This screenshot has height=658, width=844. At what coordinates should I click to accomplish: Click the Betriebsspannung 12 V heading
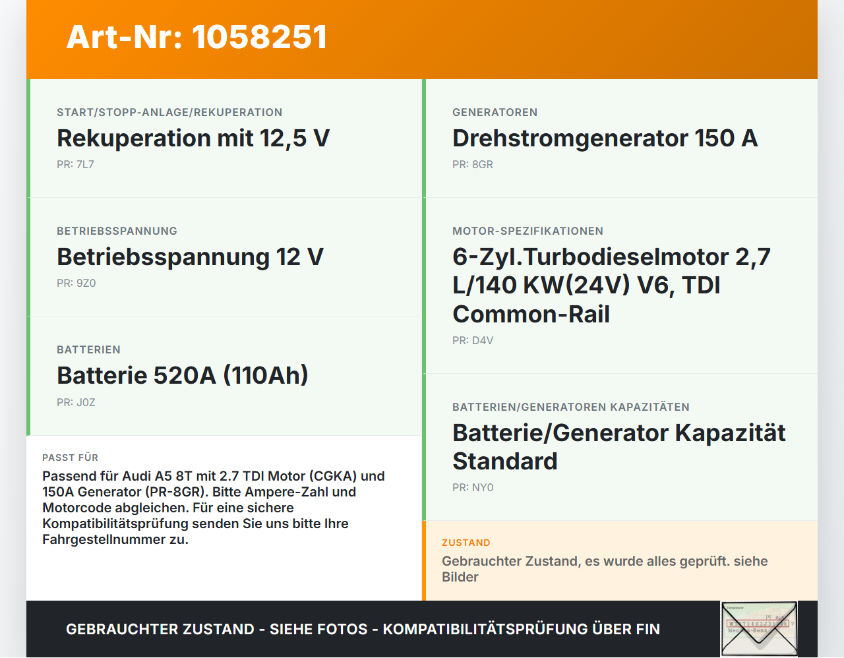click(x=190, y=257)
